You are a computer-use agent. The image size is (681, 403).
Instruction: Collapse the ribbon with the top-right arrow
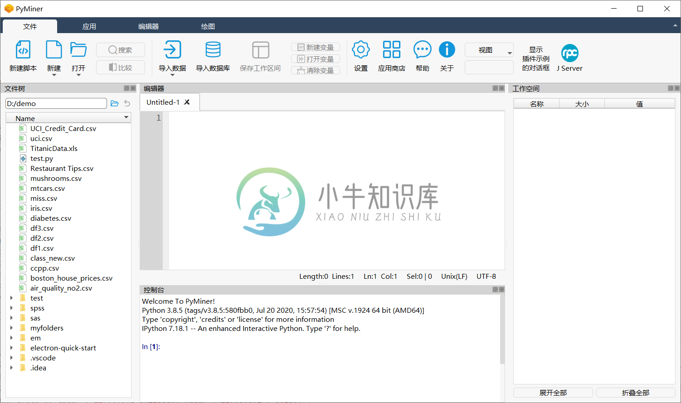[x=675, y=26]
